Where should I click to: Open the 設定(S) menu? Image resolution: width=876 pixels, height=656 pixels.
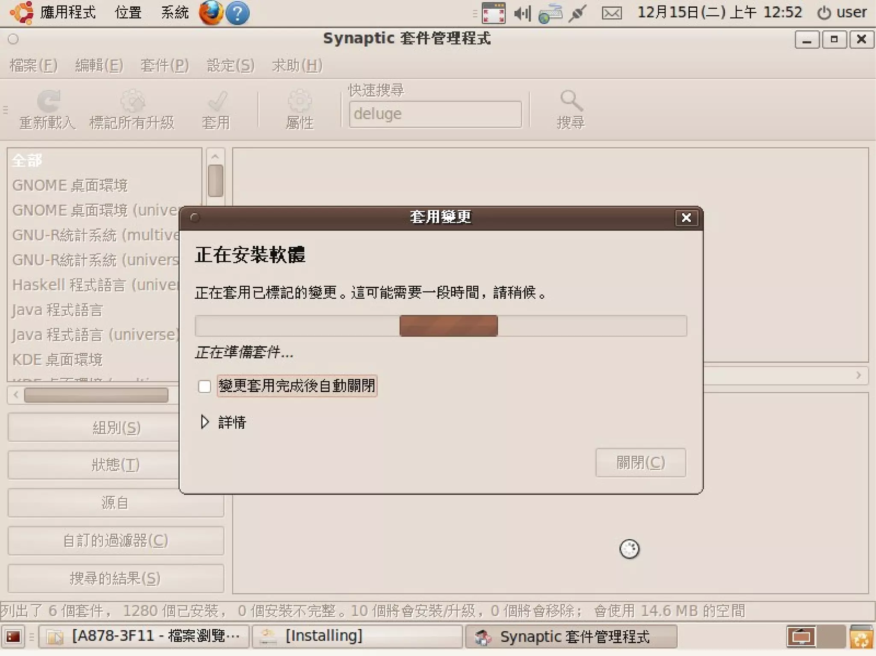tap(231, 65)
